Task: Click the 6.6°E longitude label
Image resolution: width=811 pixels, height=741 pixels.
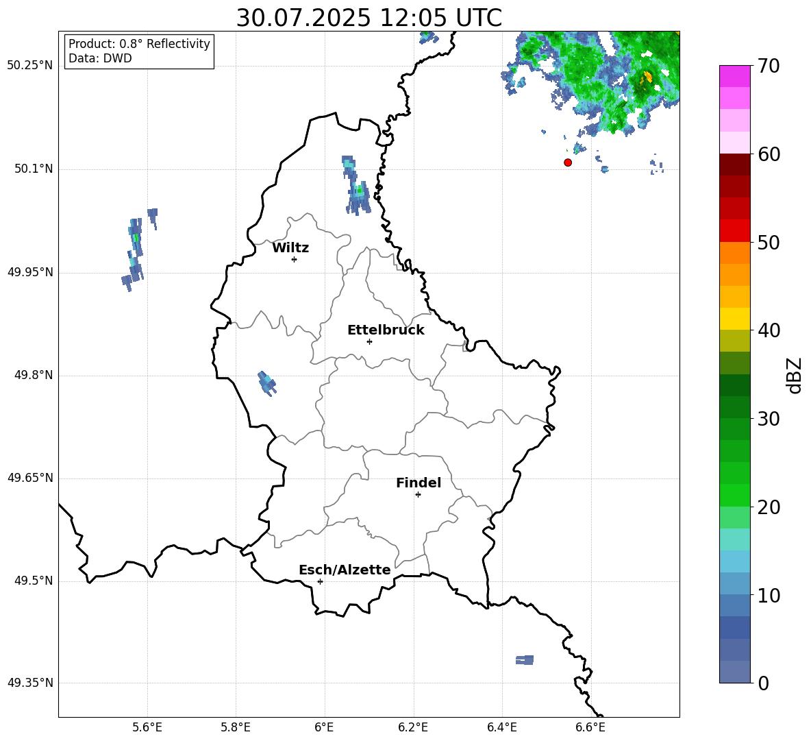Action: coord(590,727)
